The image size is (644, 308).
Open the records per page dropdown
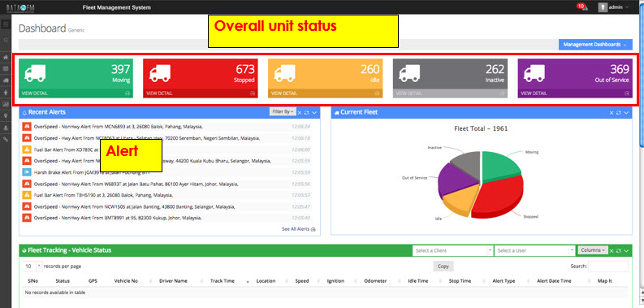point(32,266)
